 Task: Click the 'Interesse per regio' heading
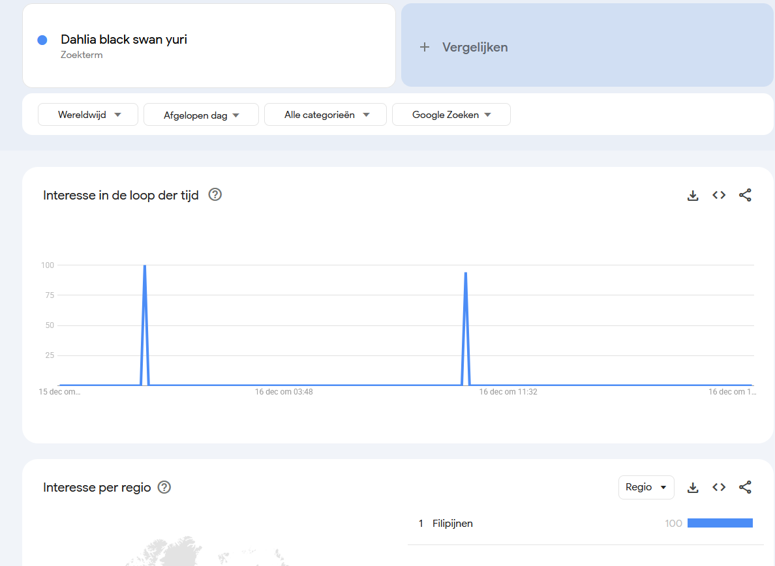97,488
